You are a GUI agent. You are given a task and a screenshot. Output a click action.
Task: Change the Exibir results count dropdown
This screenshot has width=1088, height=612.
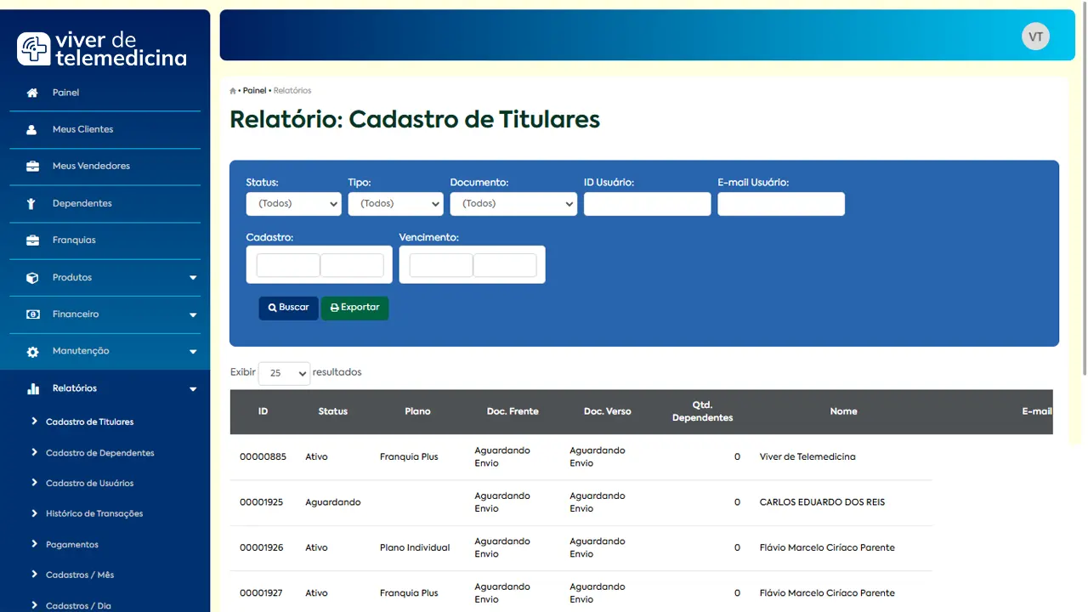[x=284, y=373]
